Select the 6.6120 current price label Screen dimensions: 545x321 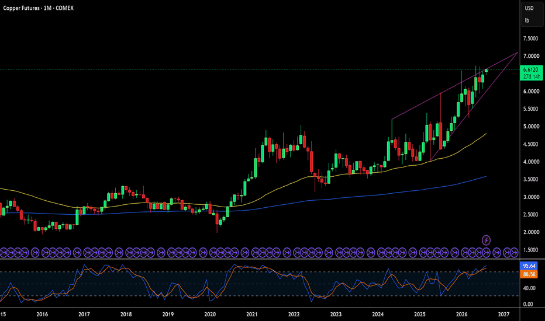click(531, 70)
